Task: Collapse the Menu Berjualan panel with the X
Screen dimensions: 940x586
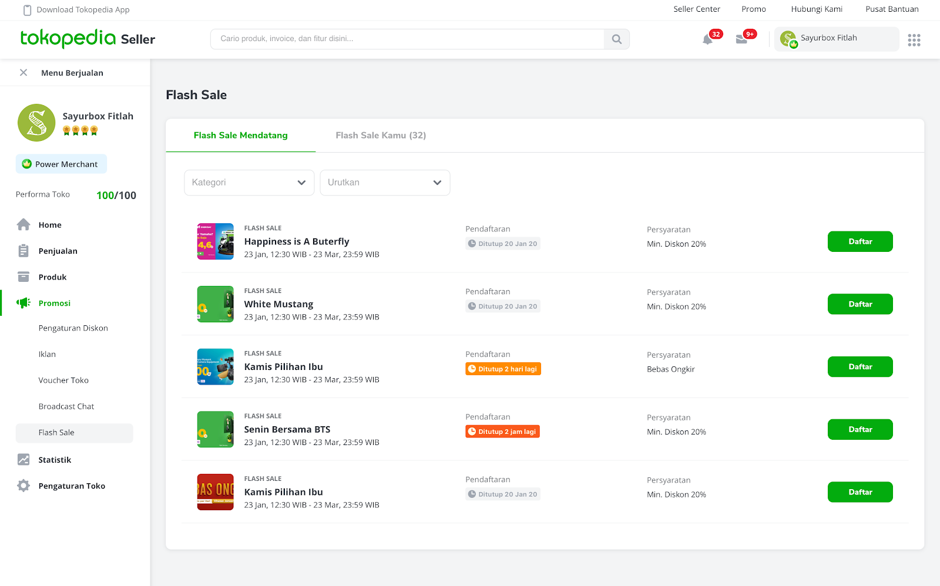Action: tap(23, 72)
